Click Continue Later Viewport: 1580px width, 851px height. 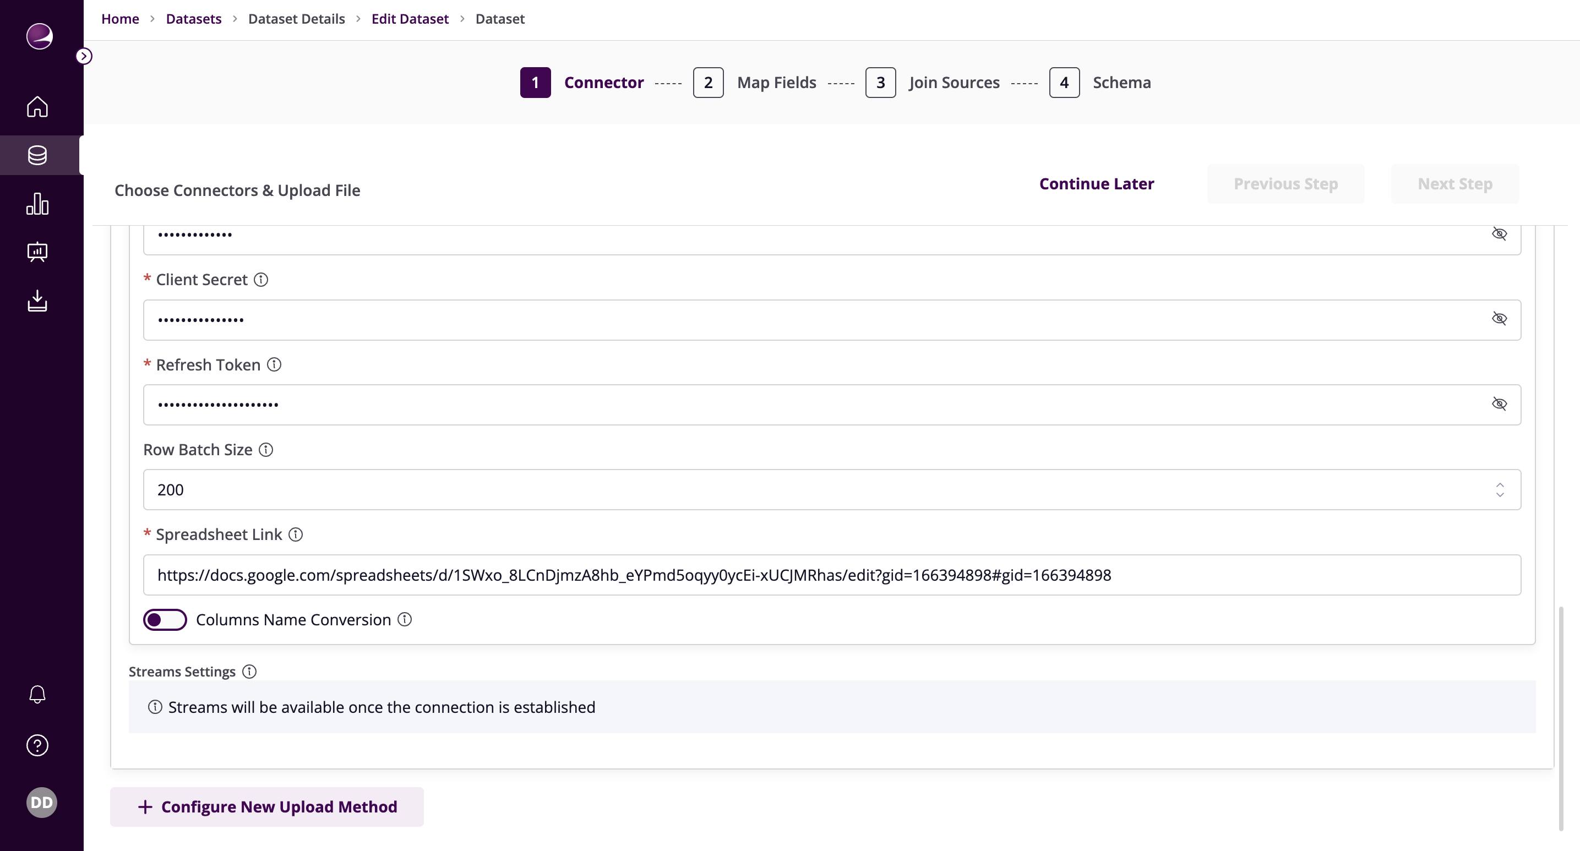(x=1097, y=184)
